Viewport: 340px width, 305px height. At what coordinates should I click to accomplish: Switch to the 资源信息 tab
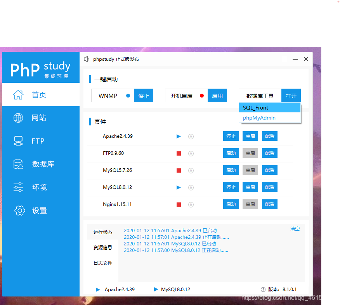click(103, 247)
